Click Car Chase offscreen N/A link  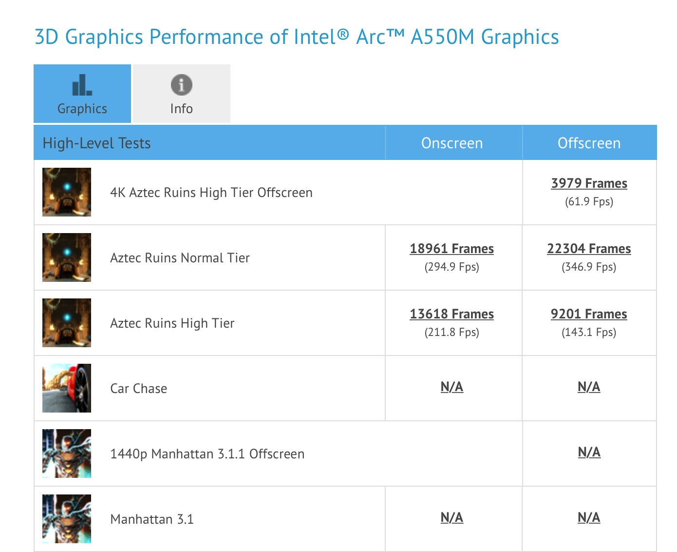click(x=589, y=387)
